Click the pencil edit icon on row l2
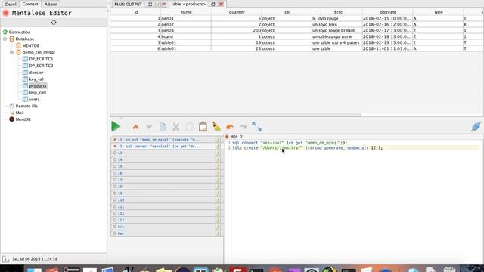Viewport: 484px width, 272px height. pyautogui.click(x=219, y=147)
